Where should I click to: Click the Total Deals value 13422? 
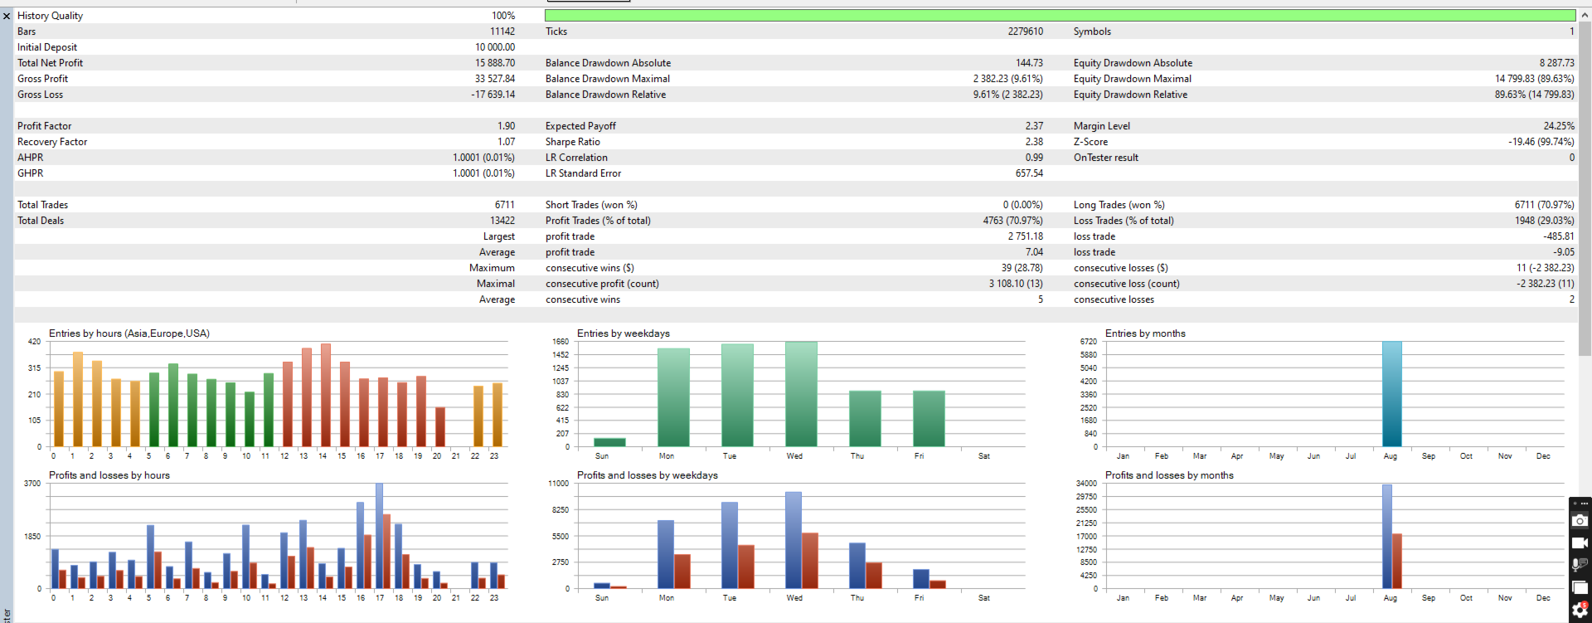point(502,221)
